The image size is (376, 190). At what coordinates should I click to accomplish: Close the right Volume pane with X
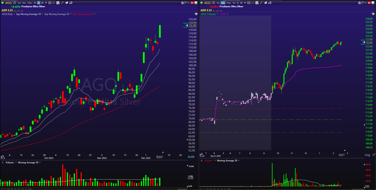click(201, 161)
